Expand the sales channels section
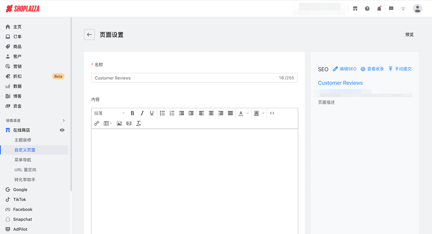 click(x=64, y=121)
